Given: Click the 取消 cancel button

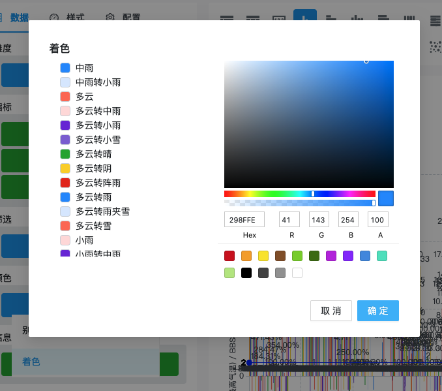Looking at the screenshot, I should (331, 311).
